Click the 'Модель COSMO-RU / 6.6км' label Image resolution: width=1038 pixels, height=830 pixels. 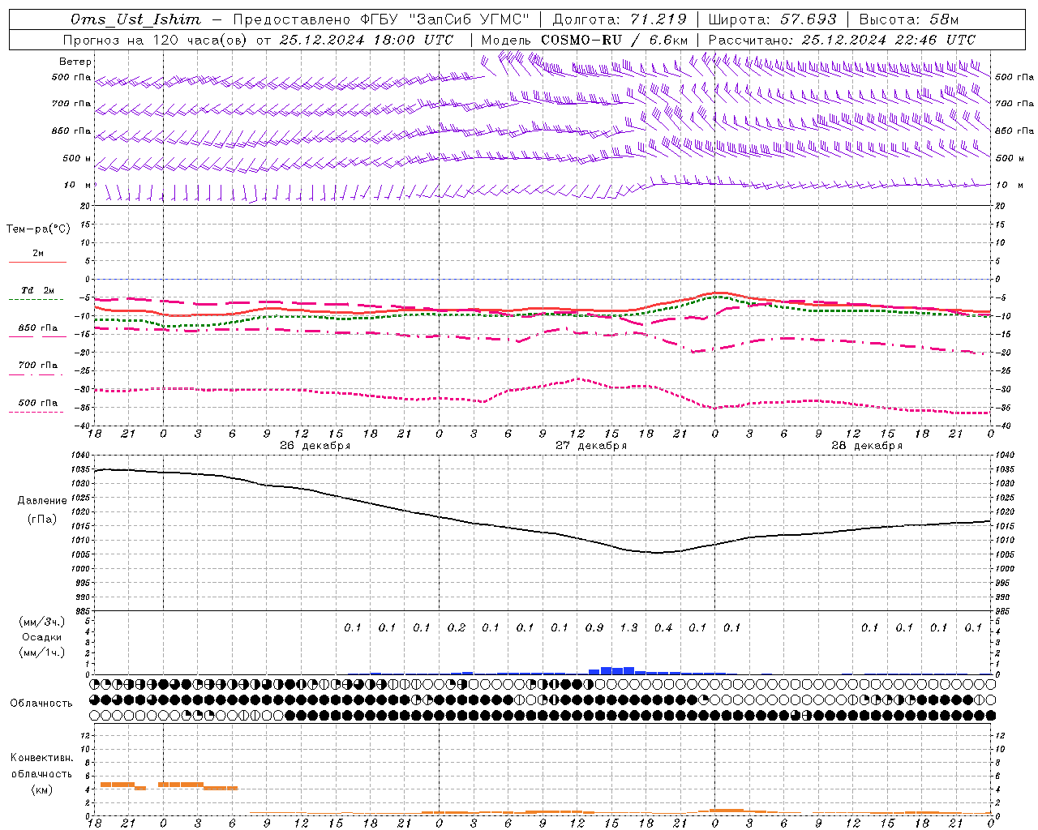584,40
